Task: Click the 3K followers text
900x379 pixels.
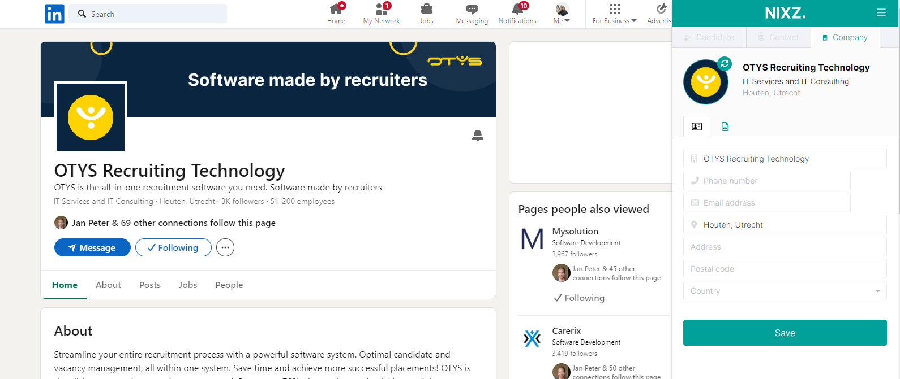Action: point(242,202)
